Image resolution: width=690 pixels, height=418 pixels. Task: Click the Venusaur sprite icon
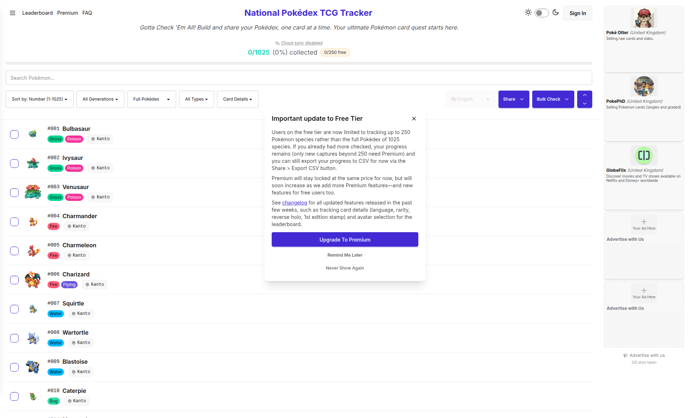pos(33,192)
